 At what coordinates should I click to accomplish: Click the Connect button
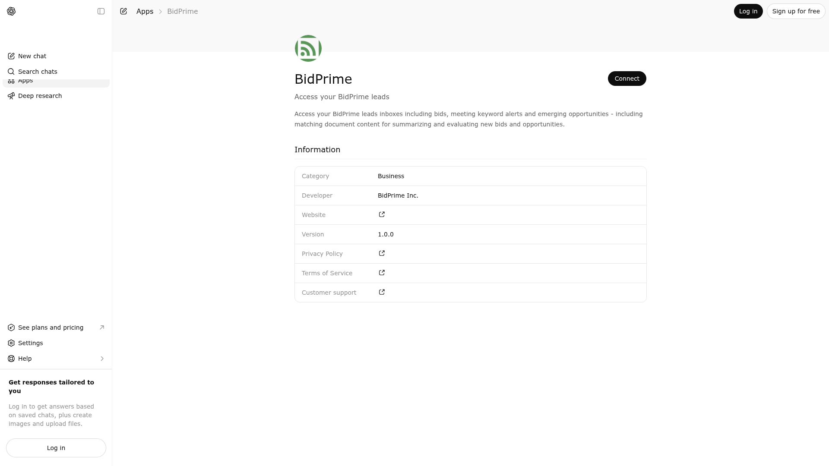tap(627, 79)
